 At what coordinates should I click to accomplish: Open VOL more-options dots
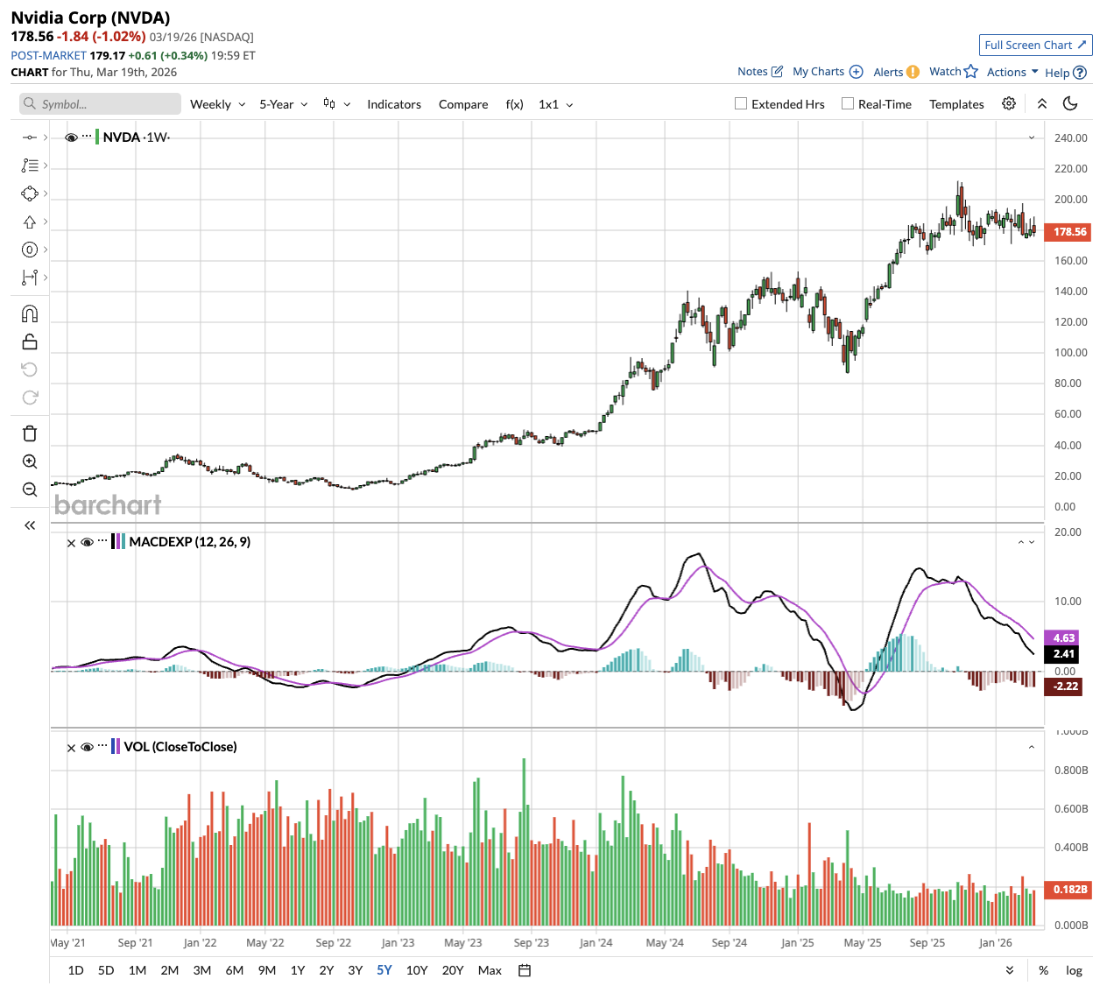102,746
